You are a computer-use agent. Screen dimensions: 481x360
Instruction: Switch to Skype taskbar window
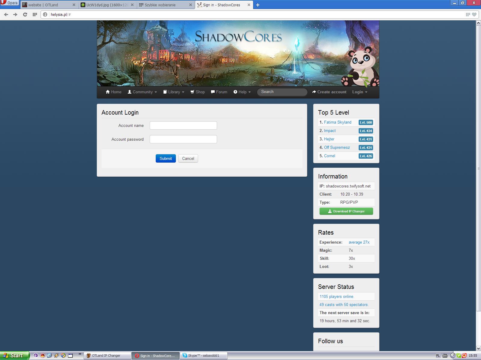click(204, 355)
